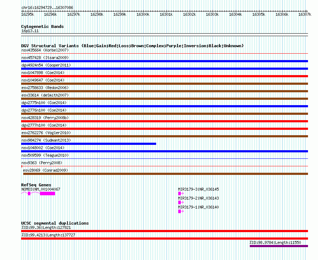Image resolution: width=318 pixels, height=260 pixels.
Task: Select the nsv1047898 (Coe2014) red loss bar
Action: pyautogui.click(x=164, y=76)
